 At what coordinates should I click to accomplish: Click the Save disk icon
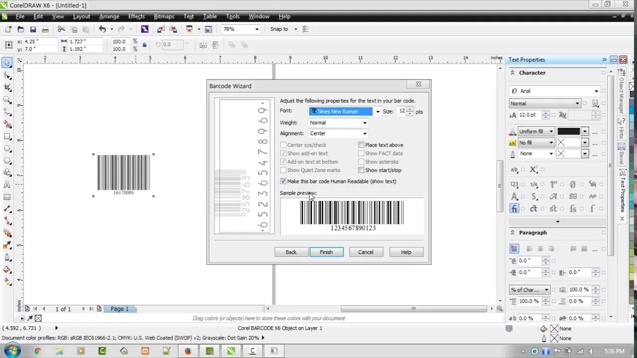[33, 29]
